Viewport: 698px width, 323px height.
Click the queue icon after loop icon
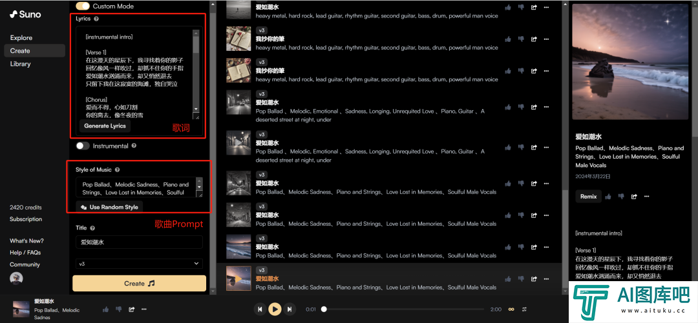point(524,309)
